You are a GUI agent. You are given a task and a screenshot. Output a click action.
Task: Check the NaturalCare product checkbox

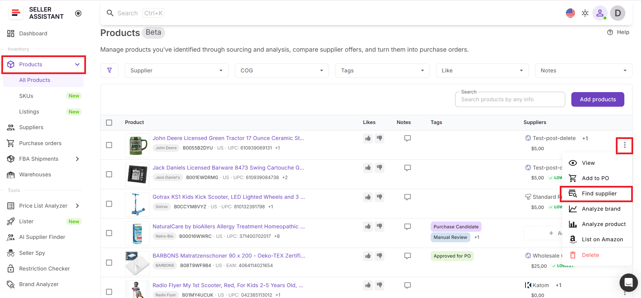coord(109,233)
